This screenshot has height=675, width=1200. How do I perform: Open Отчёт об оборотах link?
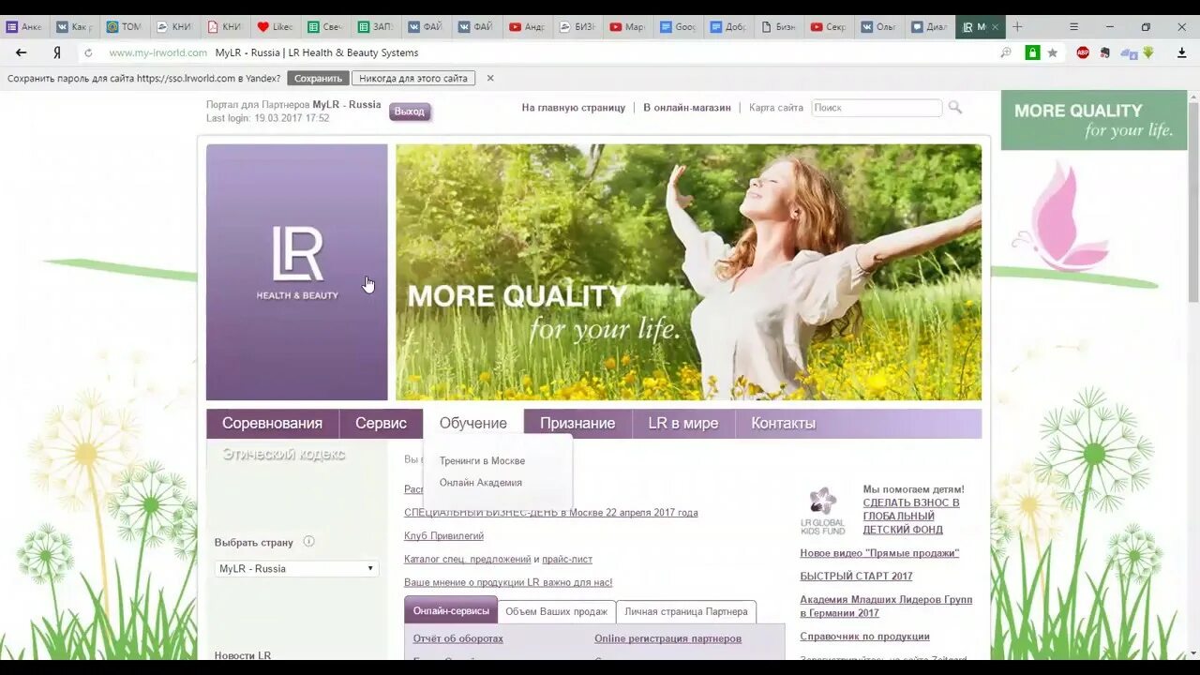[458, 638]
